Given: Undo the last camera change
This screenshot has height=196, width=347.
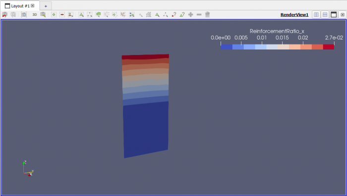Looking at the screenshot, I should click(4, 14).
